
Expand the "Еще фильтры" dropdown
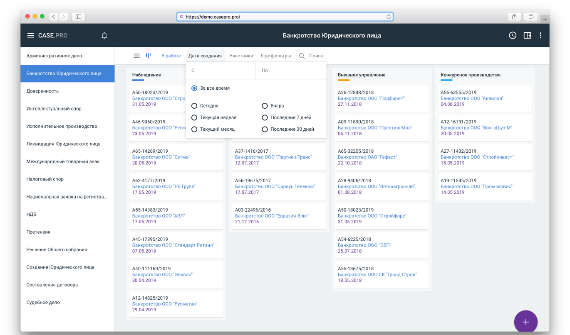(x=275, y=56)
